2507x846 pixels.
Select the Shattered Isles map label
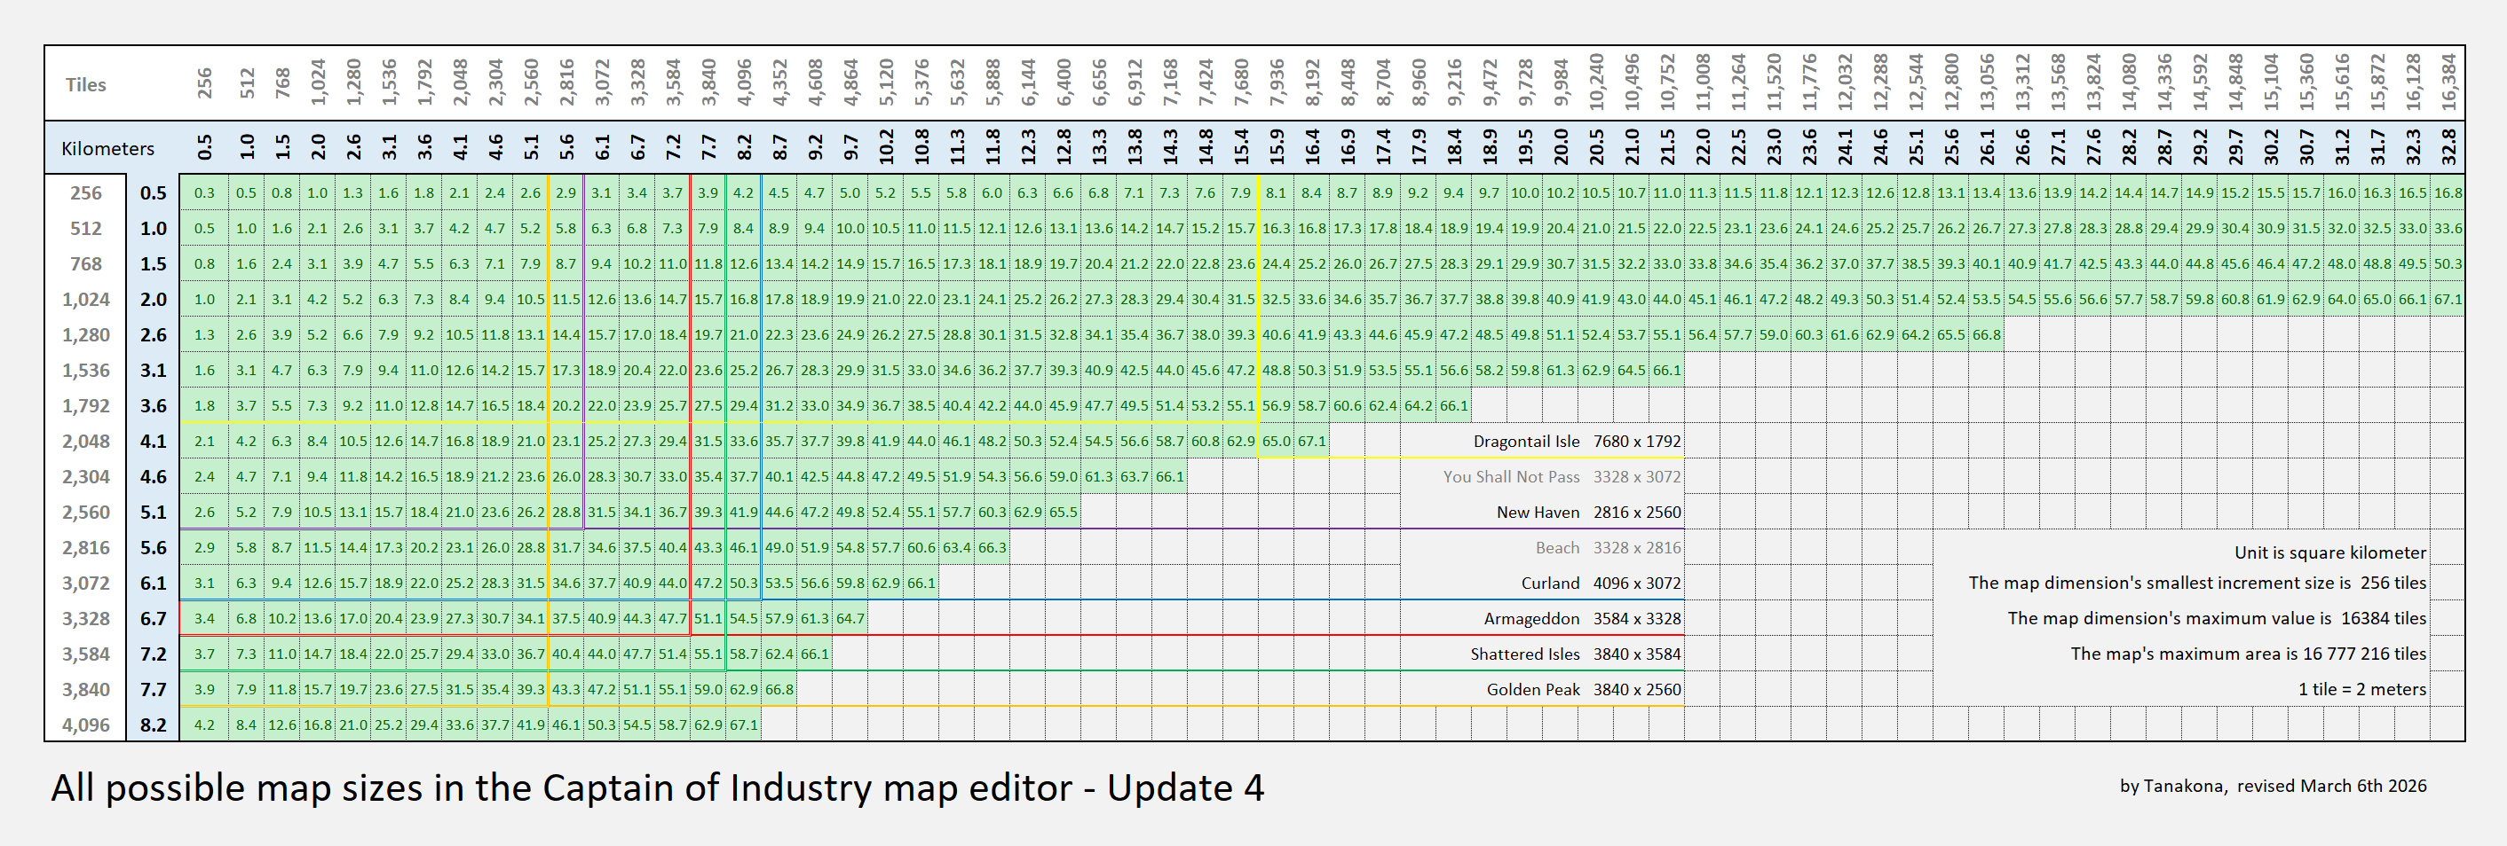pos(1524,654)
